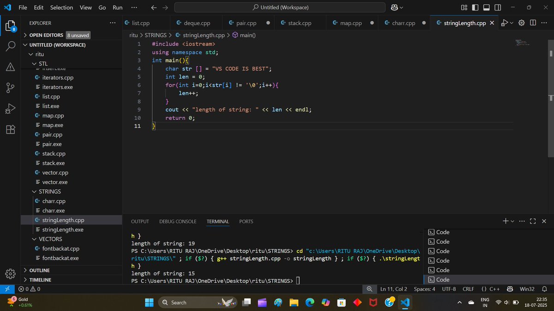Collapse the VECTORS folder
The image size is (554, 311).
[x=72, y=239]
